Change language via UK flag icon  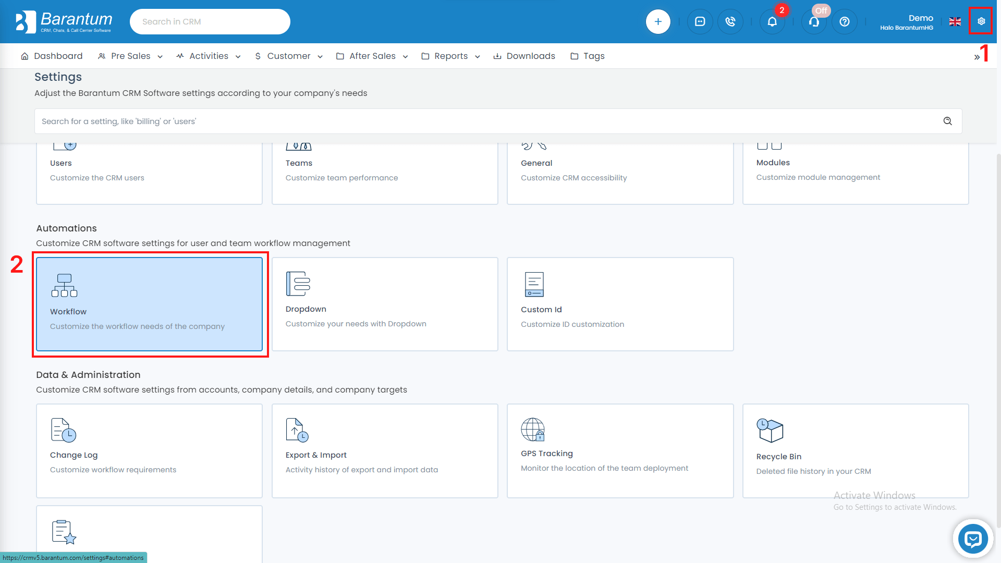point(955,21)
